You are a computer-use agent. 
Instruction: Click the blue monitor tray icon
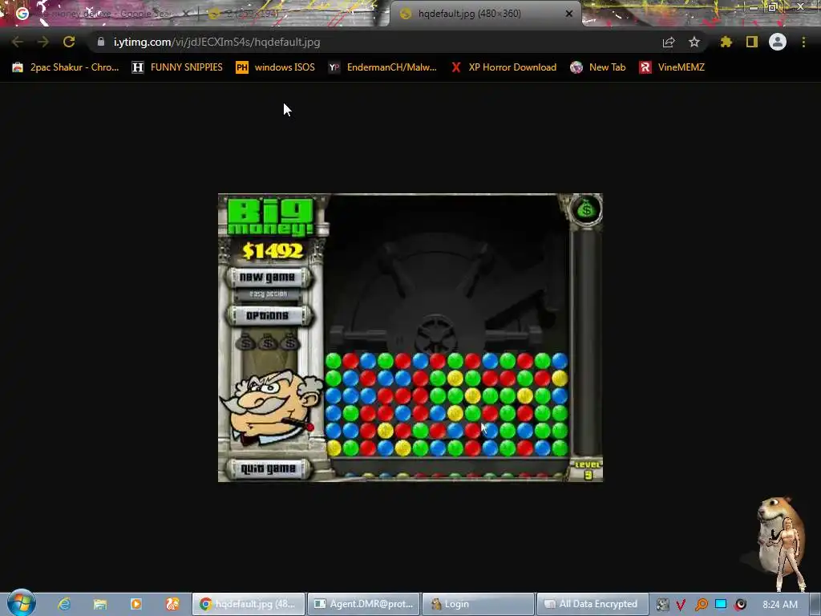point(721,605)
